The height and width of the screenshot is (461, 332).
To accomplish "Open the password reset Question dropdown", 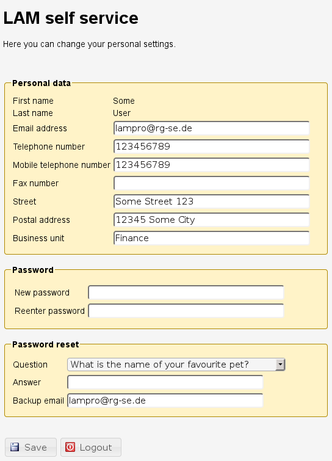I will [x=176, y=365].
